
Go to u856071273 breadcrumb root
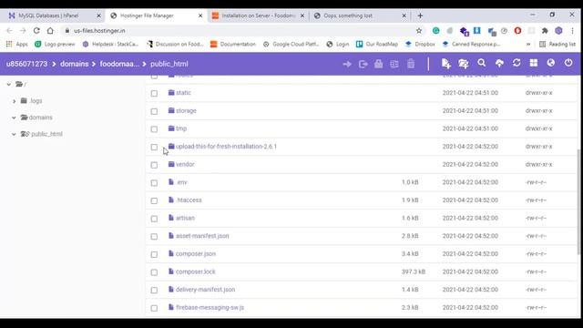click(x=26, y=64)
